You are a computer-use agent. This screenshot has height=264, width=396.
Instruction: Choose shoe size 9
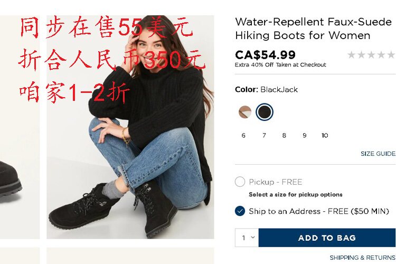pos(305,135)
